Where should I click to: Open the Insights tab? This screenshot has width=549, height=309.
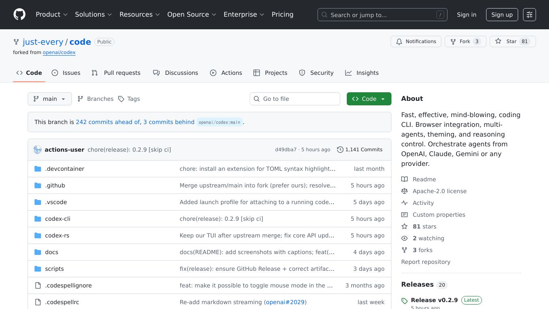362,73
